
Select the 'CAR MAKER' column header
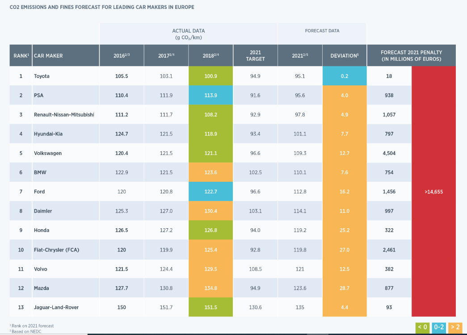point(48,56)
